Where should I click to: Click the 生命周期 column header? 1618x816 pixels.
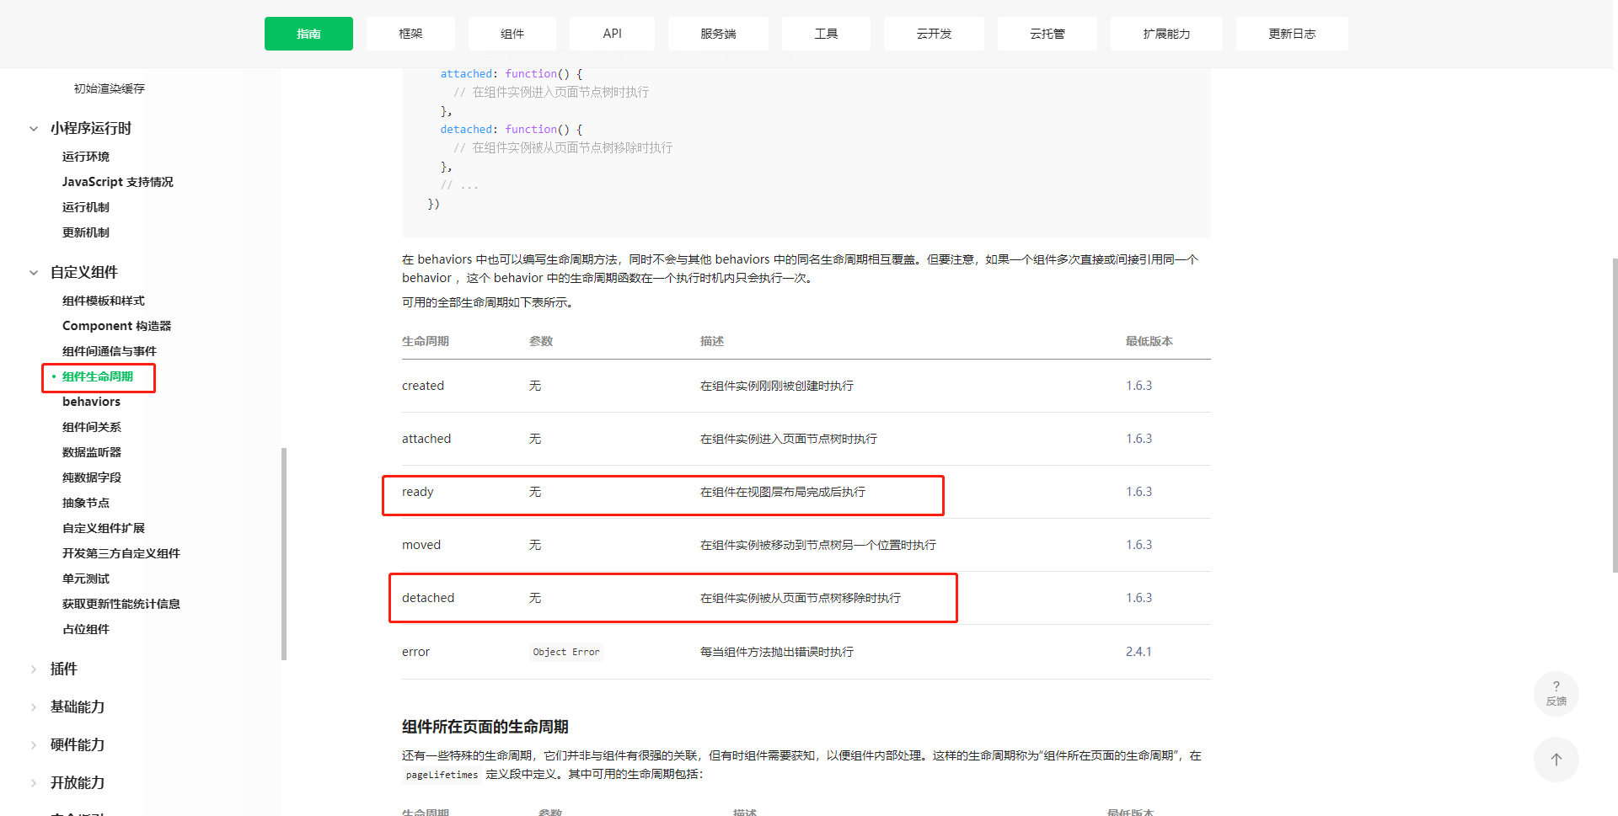click(425, 341)
